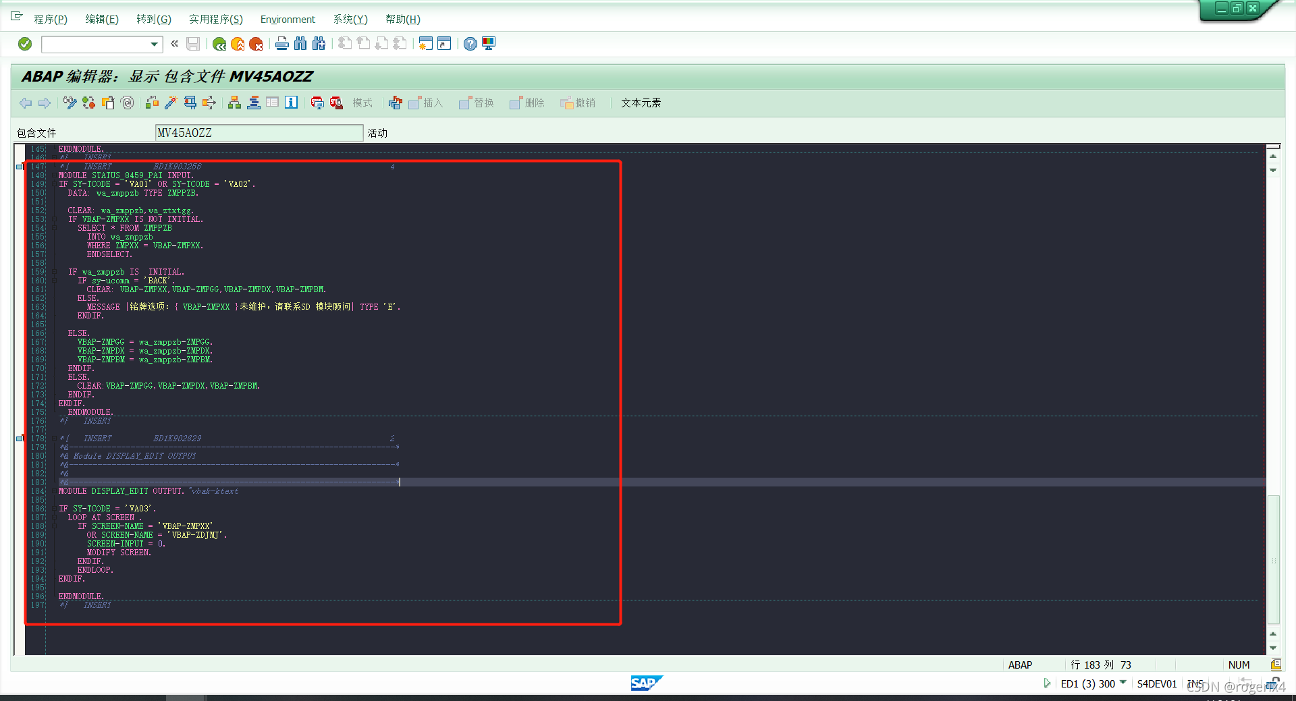Collapse the IF SY-TCODE block at line 186
The height and width of the screenshot is (701, 1296).
tap(54, 509)
